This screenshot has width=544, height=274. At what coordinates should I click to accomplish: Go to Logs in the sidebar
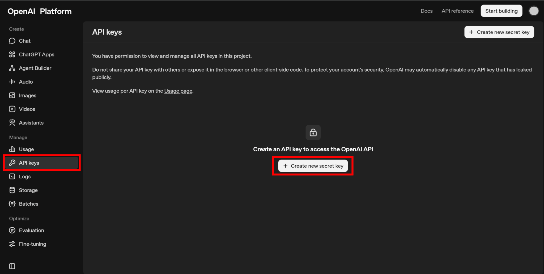(x=25, y=177)
